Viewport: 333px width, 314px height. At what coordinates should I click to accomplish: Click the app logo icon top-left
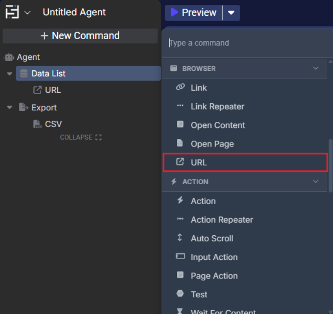[x=12, y=12]
